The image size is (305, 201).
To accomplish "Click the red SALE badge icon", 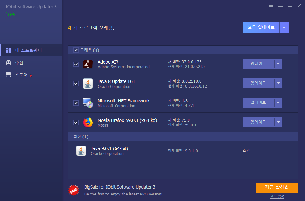I will click(74, 190).
